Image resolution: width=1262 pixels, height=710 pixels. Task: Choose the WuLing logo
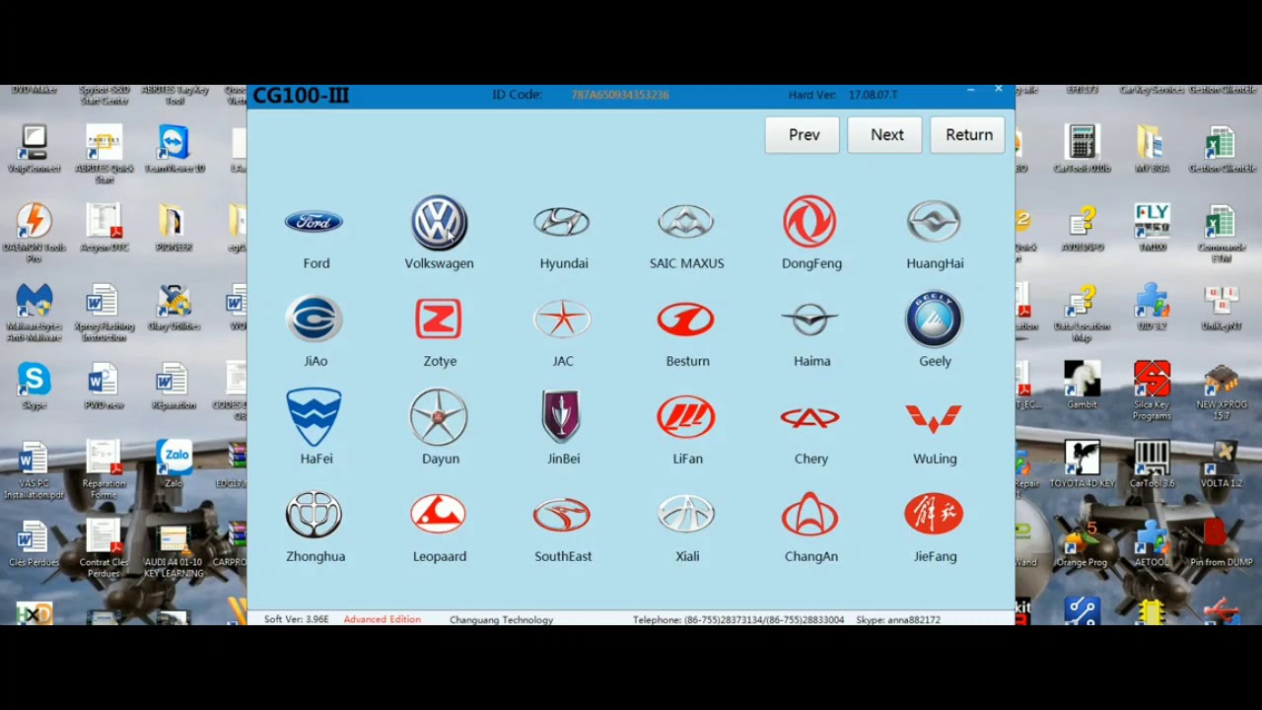pos(934,418)
